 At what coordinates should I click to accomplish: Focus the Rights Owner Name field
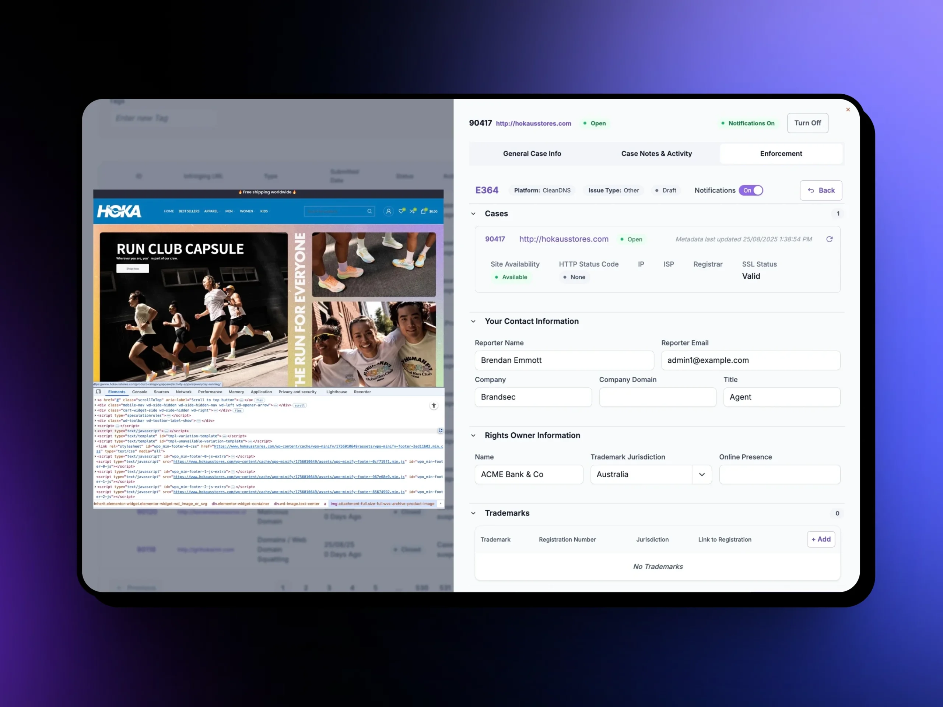(x=529, y=474)
